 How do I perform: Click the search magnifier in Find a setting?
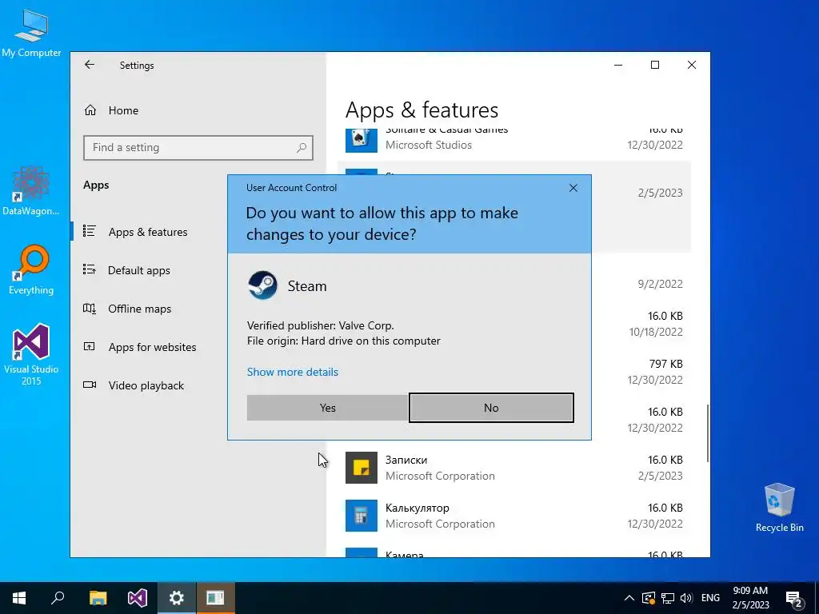click(x=302, y=148)
